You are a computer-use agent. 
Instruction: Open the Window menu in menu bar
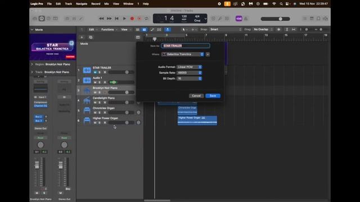128,4
